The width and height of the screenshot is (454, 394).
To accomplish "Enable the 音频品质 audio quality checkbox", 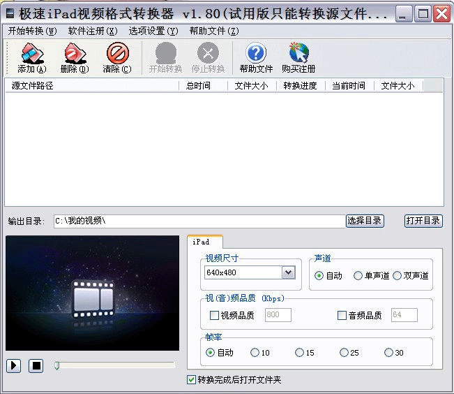I will 342,316.
